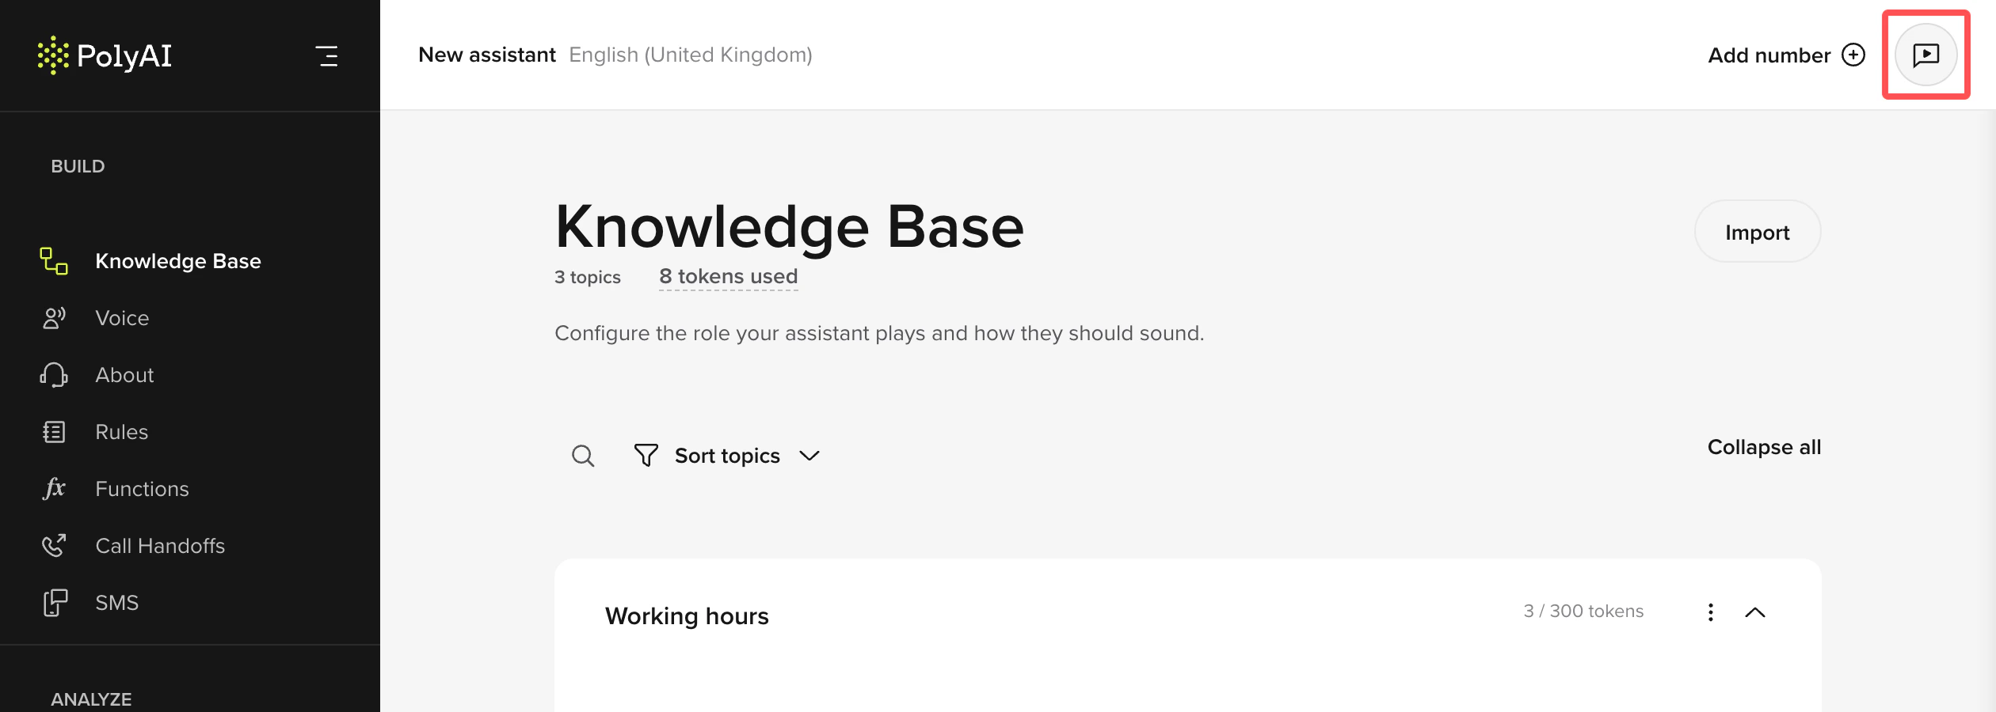
Task: Open the Working hours three-dot menu
Action: [x=1711, y=612]
